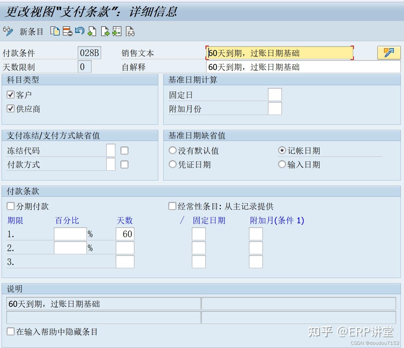Click the document with glasses display icon

[x=130, y=31]
